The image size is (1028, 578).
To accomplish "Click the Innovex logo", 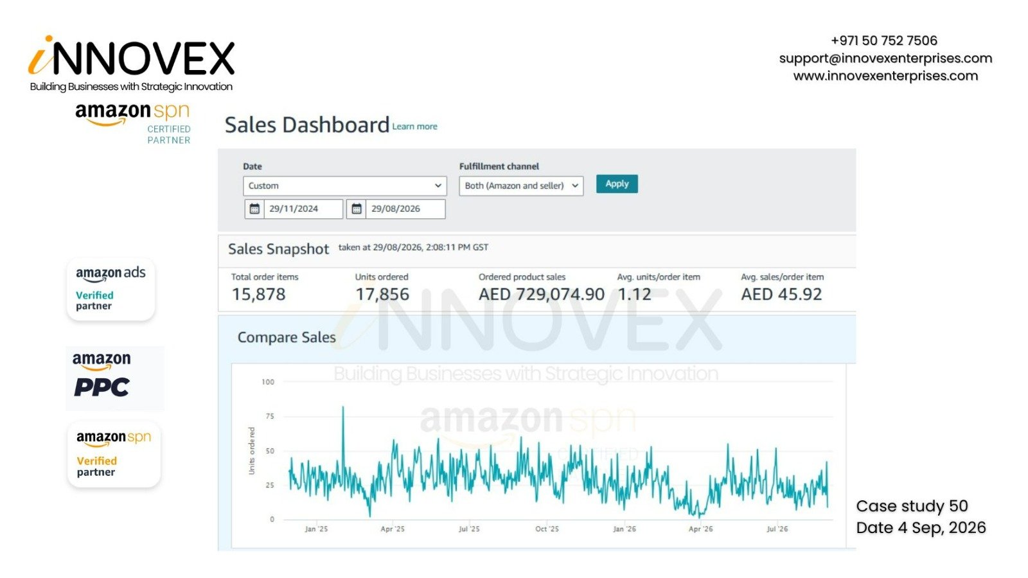I will tap(132, 64).
